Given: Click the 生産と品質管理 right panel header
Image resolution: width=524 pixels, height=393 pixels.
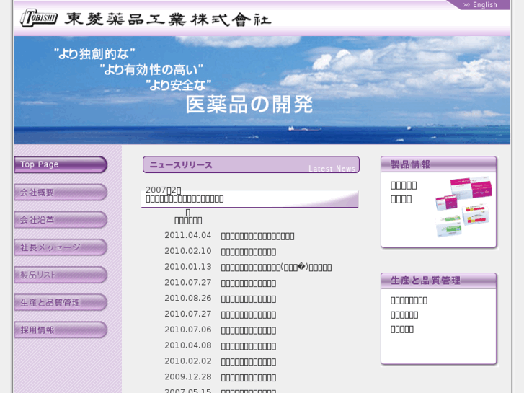Looking at the screenshot, I should coord(439,281).
